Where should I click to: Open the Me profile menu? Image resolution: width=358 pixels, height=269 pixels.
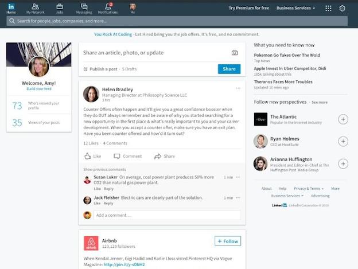click(133, 9)
